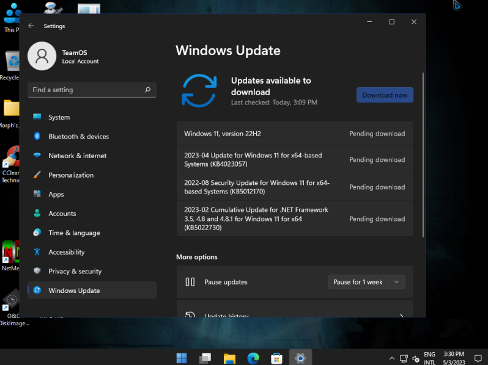The image size is (488, 365).
Task: Click the large update sync icon
Action: point(199,90)
